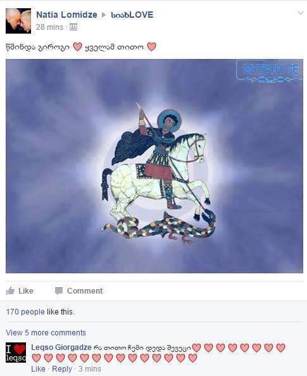Open Natia Lomidze's profile name link
This screenshot has height=376, width=307.
point(66,15)
